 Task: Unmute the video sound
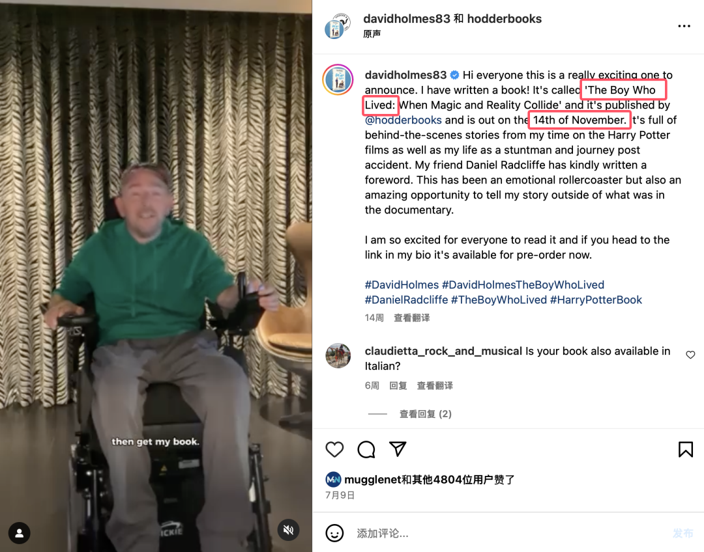(x=288, y=530)
